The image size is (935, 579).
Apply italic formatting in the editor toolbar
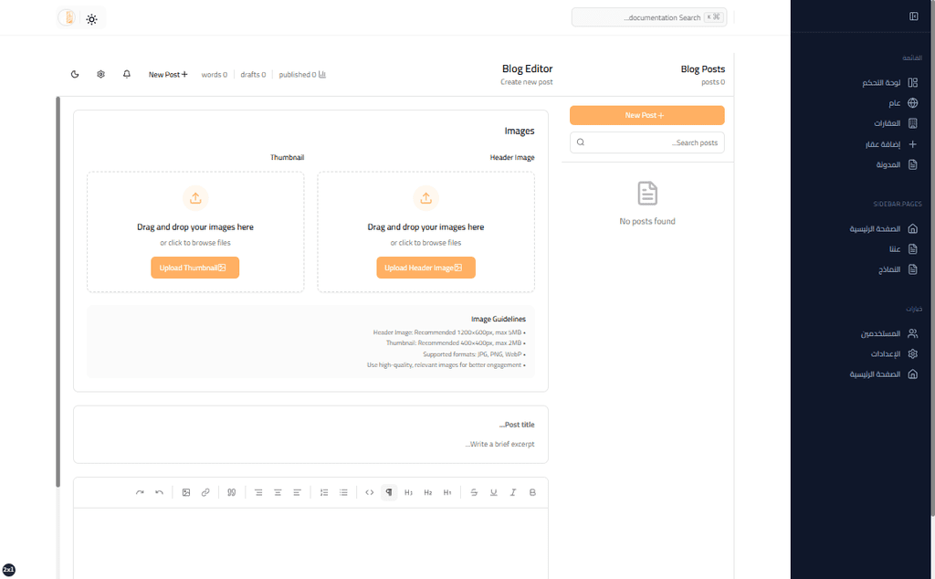tap(513, 492)
